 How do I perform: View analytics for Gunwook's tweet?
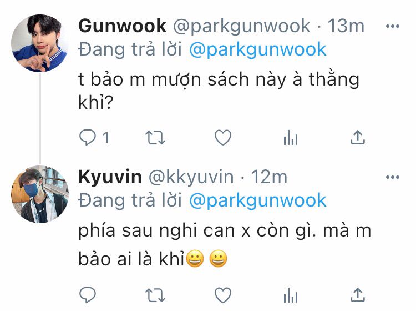click(291, 138)
